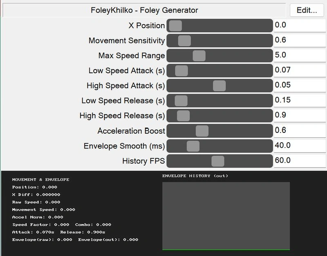The image size is (327, 256).
Task: Click the Acceleration Boost value field
Action: pyautogui.click(x=300, y=130)
